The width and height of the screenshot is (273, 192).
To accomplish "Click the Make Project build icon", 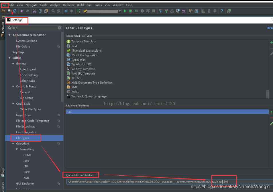I will 79,11.
